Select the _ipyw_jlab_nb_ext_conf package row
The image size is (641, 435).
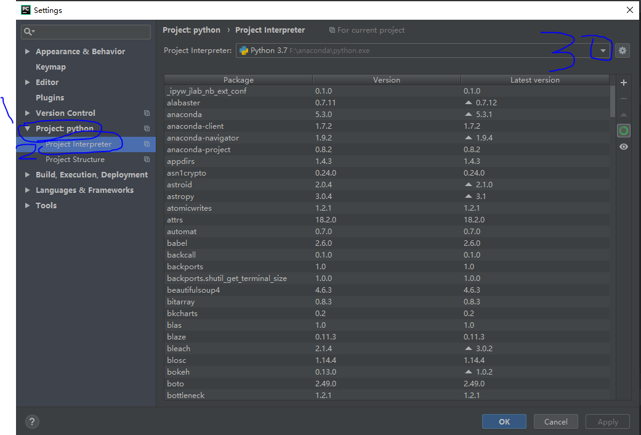[x=387, y=91]
